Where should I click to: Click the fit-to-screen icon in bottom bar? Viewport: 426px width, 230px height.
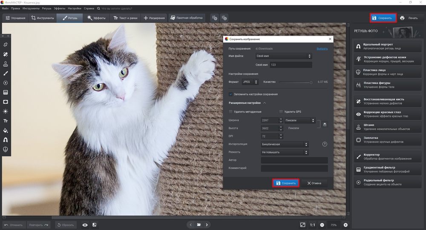[x=302, y=224]
